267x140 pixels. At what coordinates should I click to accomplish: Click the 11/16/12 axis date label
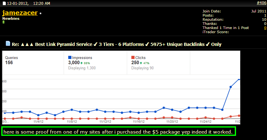pos(139,122)
